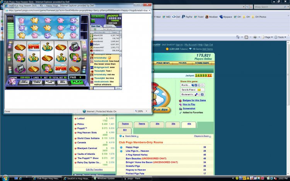The height and width of the screenshot is (181, 290).
Task: Open the Flickr bookmark in favorites bar
Action: pyautogui.click(x=199, y=17)
